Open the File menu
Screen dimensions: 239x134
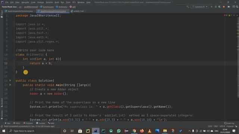7,2
